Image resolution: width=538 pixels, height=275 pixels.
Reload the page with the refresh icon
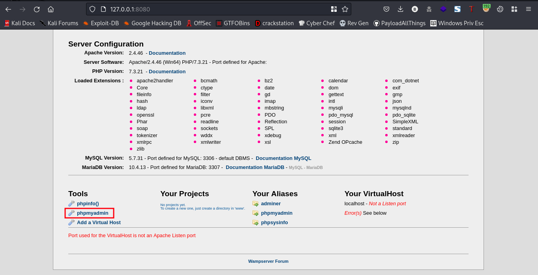[37, 9]
